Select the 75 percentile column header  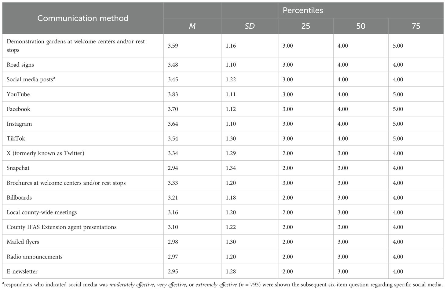[416, 26]
